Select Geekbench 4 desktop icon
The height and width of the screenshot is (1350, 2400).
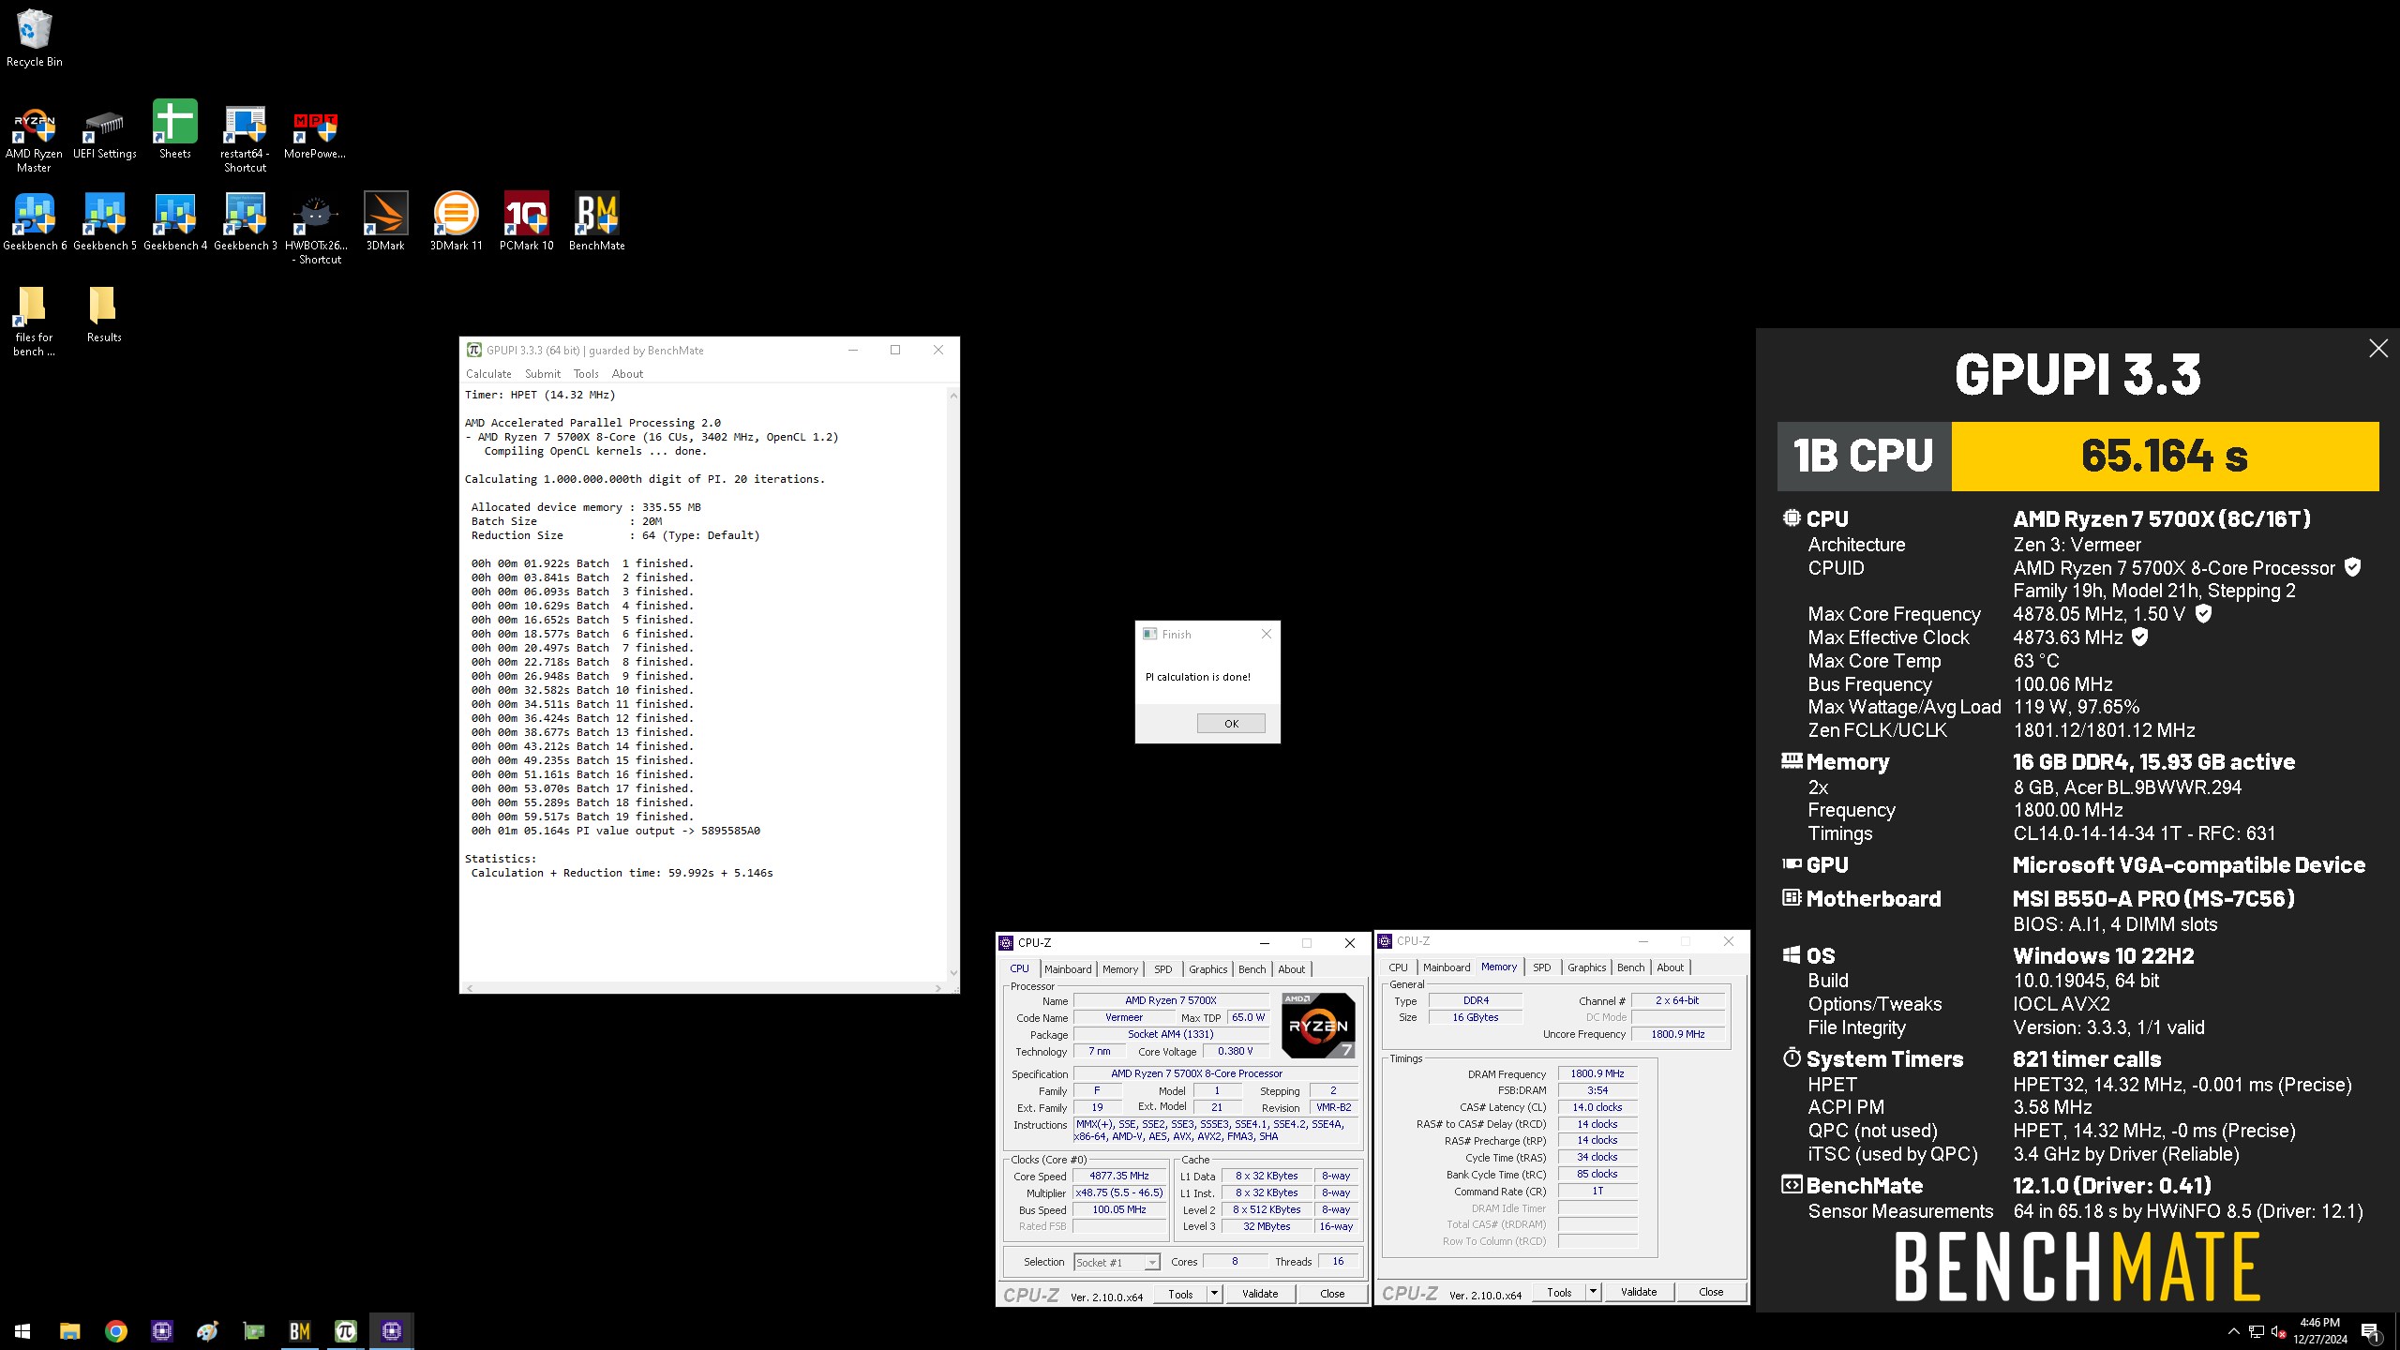(x=175, y=223)
